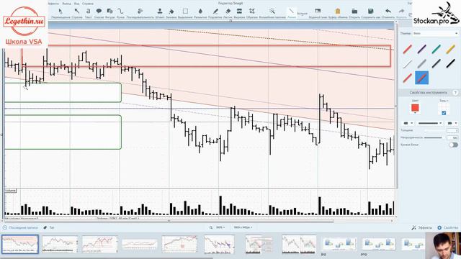Open the Effects panel button

422,227
